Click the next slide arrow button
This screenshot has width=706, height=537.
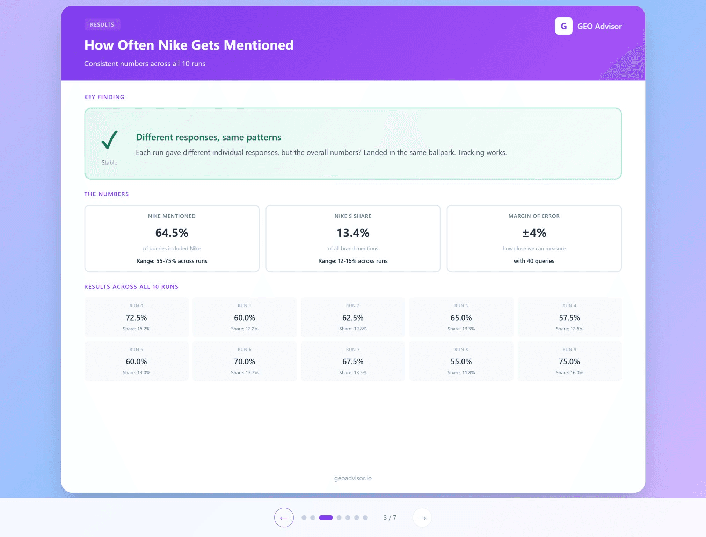[422, 517]
